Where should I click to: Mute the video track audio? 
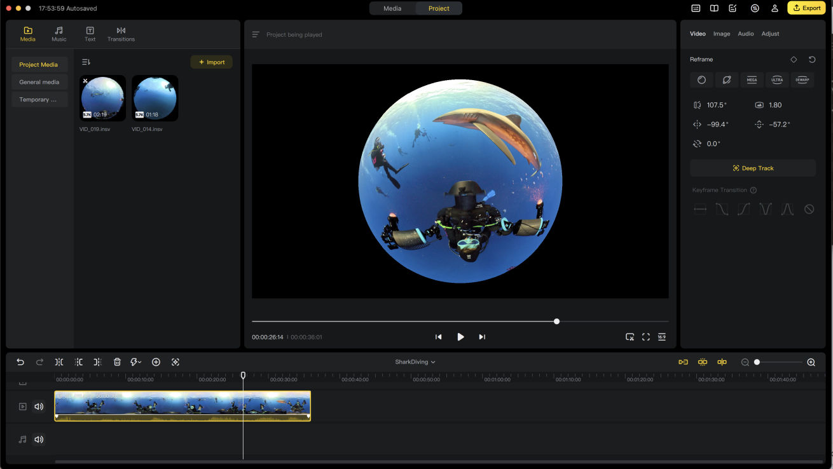point(39,407)
